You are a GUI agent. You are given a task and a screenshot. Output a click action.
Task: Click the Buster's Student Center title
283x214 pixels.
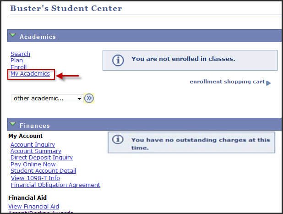pyautogui.click(x=66, y=8)
